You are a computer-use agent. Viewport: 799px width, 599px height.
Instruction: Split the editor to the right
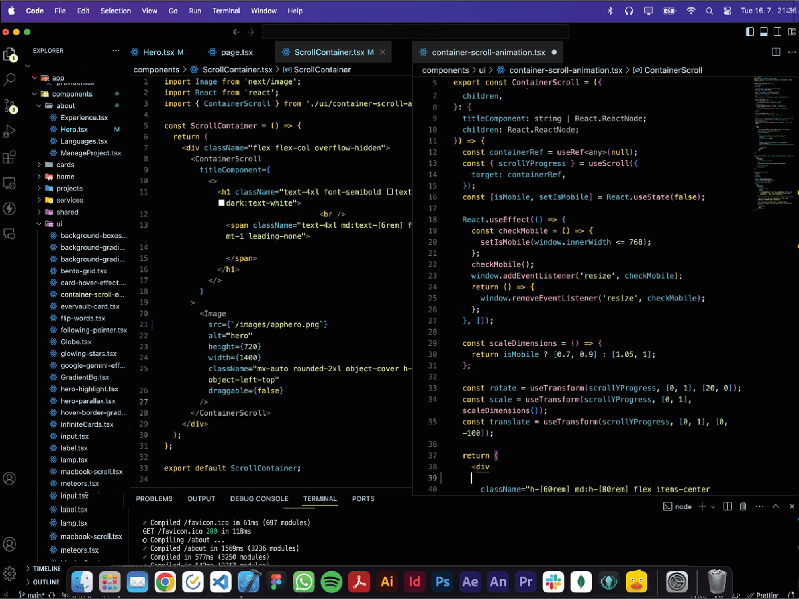(776, 52)
